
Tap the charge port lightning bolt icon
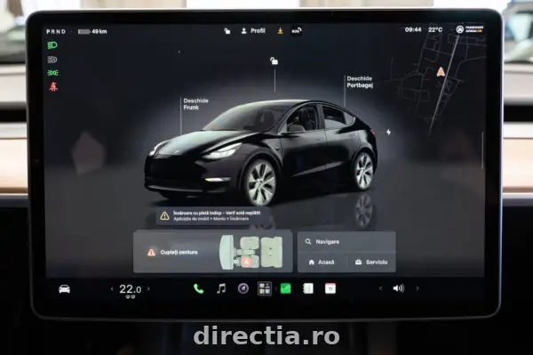[388, 132]
